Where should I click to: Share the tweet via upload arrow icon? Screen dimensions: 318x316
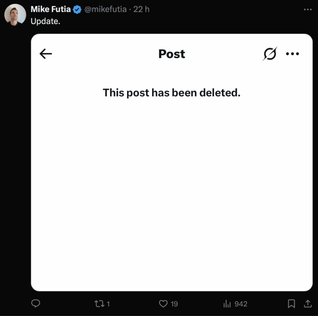click(x=308, y=304)
